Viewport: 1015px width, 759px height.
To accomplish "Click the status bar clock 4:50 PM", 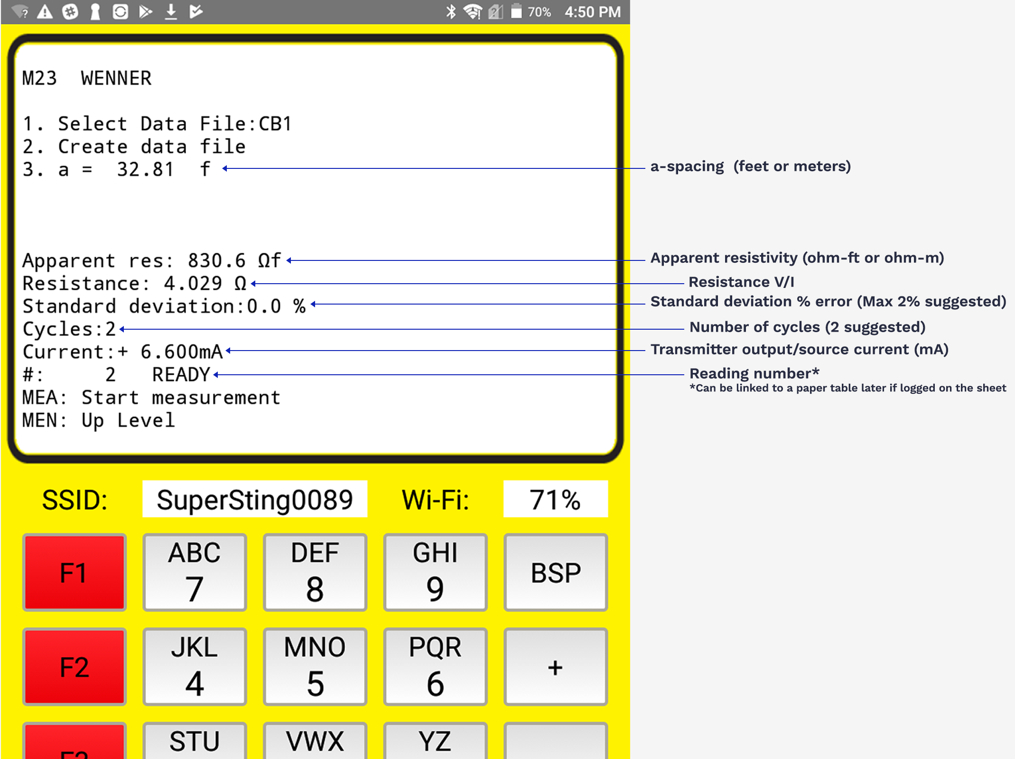I will pyautogui.click(x=593, y=11).
